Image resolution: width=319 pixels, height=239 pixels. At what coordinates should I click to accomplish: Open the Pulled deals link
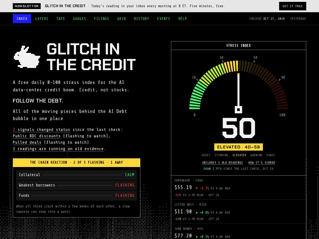click(x=27, y=142)
